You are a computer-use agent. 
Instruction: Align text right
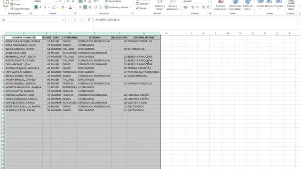point(90,8)
